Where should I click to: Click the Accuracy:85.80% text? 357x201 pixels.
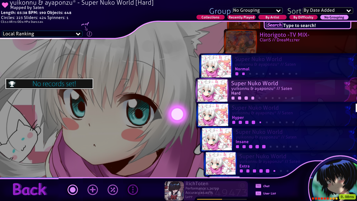coord(199,193)
